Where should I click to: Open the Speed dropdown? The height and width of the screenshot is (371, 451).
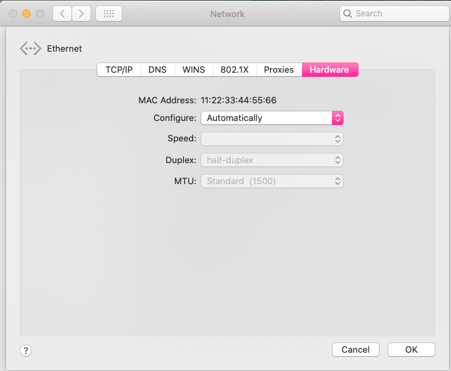pos(272,139)
